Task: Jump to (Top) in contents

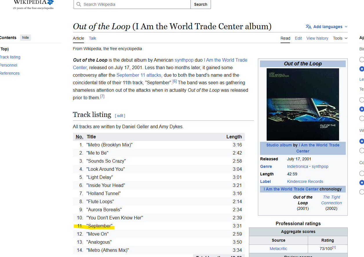Action: [x=4, y=49]
